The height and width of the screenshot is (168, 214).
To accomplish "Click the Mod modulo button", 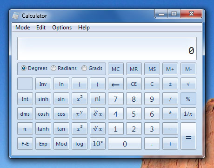I will tap(61, 144).
